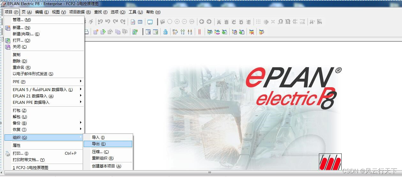Click the project icon with wrench
The width and height of the screenshot is (402, 177).
pyautogui.click(x=262, y=32)
